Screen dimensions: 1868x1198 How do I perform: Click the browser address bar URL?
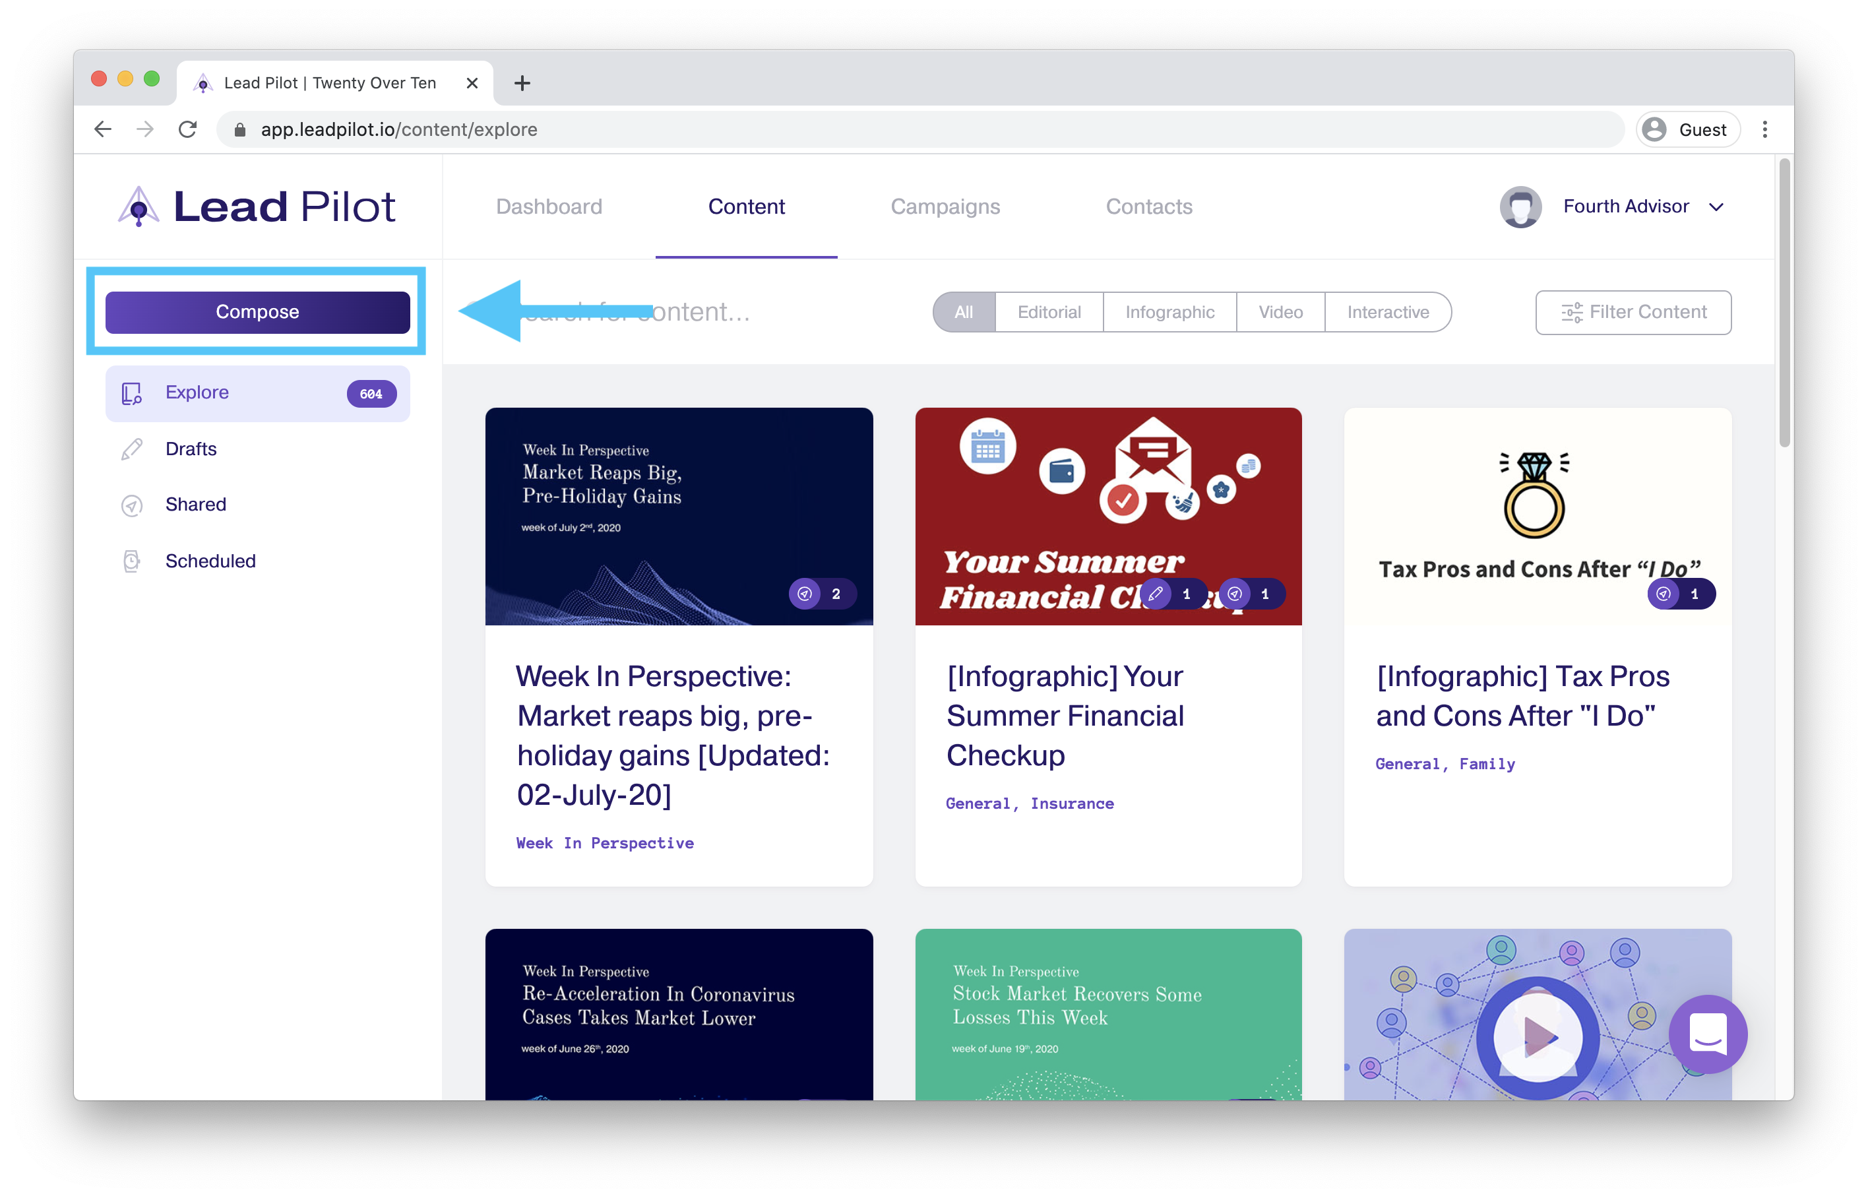coord(399,130)
